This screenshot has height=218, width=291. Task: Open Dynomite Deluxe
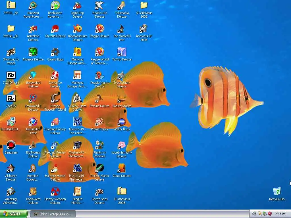(x=55, y=80)
